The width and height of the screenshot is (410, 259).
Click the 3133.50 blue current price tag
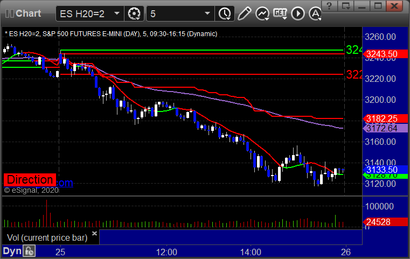tap(385, 170)
